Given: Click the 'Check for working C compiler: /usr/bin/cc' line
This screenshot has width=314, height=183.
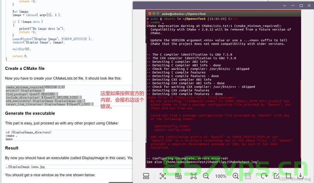Looking at the screenshot, I should pyautogui.click(x=198, y=69).
